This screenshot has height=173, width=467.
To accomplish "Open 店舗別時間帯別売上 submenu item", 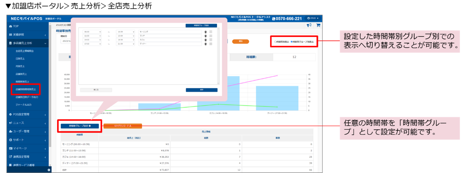I will pyautogui.click(x=26, y=89).
